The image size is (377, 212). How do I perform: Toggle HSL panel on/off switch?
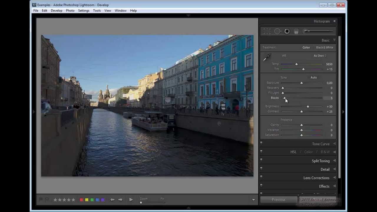261,152
